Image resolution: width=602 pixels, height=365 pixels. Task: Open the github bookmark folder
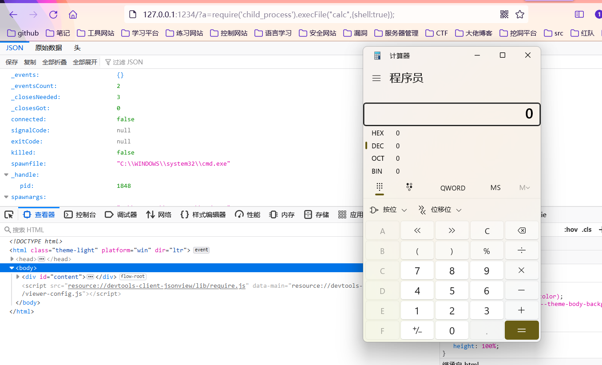pyautogui.click(x=23, y=33)
